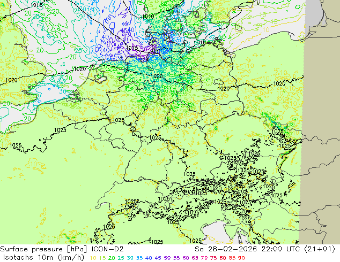Click the 'Surface pressure [hPa]' title text
This screenshot has height=262, width=340.
[43, 249]
